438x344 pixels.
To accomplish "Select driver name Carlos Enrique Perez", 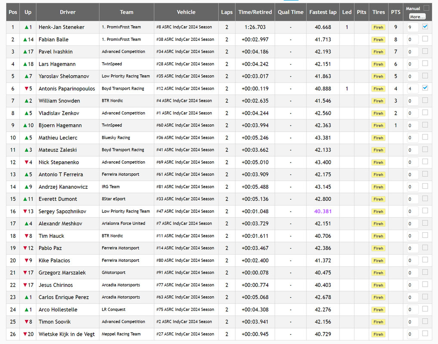I will pos(64,298).
